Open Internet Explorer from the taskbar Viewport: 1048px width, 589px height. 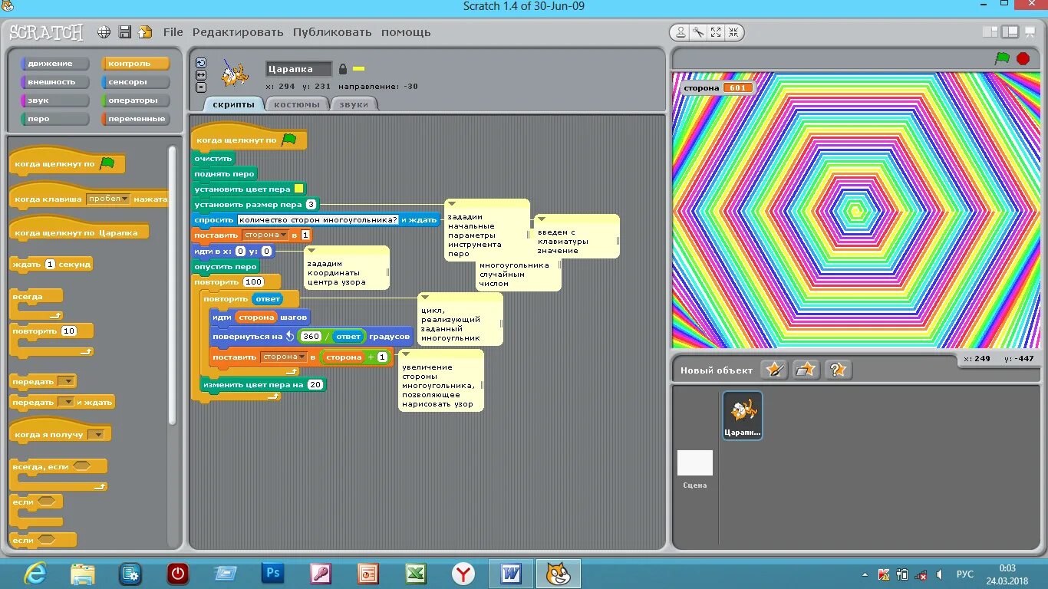(x=35, y=574)
